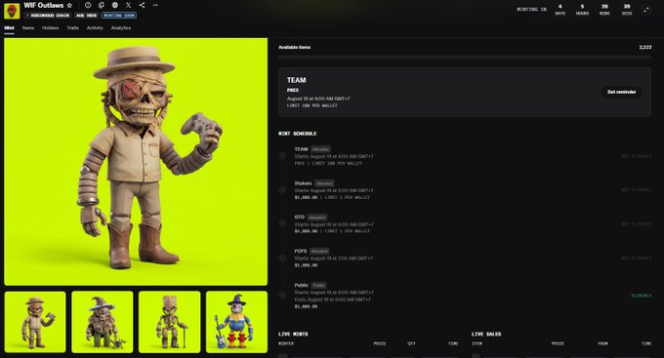The width and height of the screenshot is (664, 358).
Task: Click the FCFS stage timeline circle
Action: 282,259
